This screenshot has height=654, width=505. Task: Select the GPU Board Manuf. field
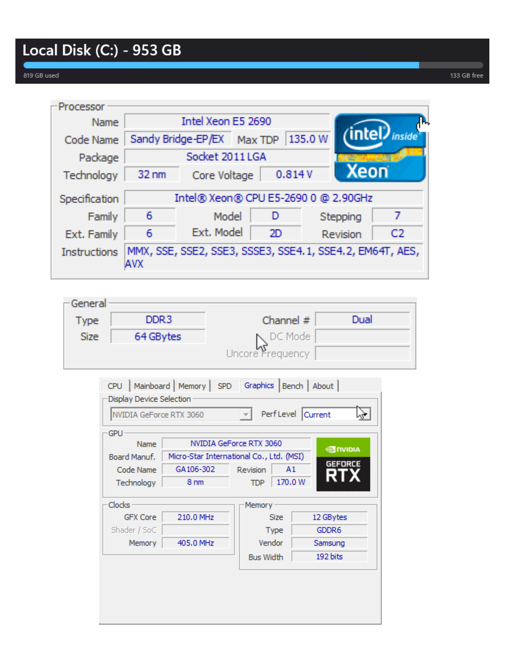pos(236,456)
